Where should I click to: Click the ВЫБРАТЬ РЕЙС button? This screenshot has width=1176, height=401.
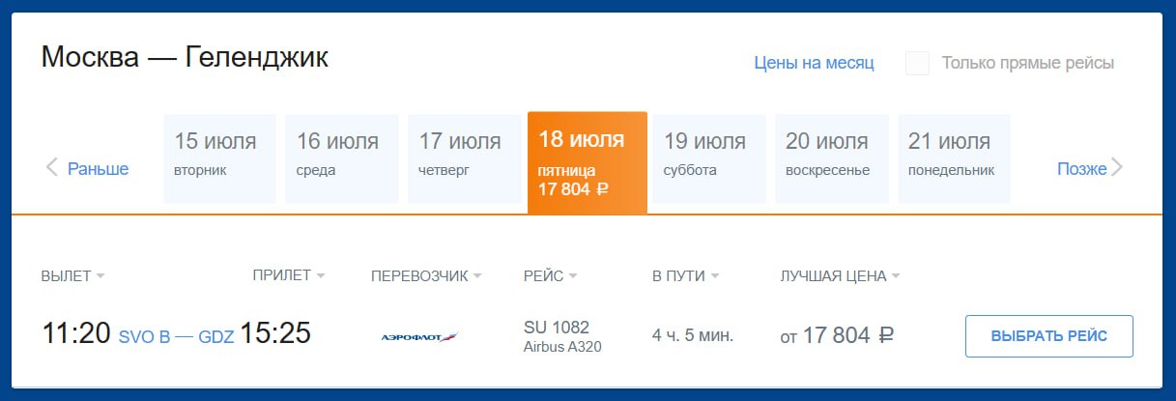click(x=1048, y=336)
